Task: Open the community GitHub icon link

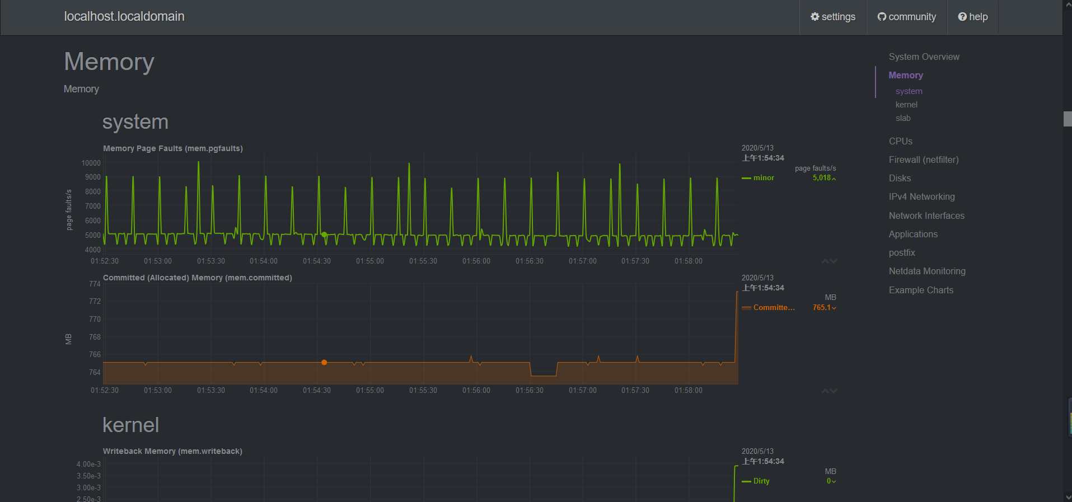Action: point(882,17)
